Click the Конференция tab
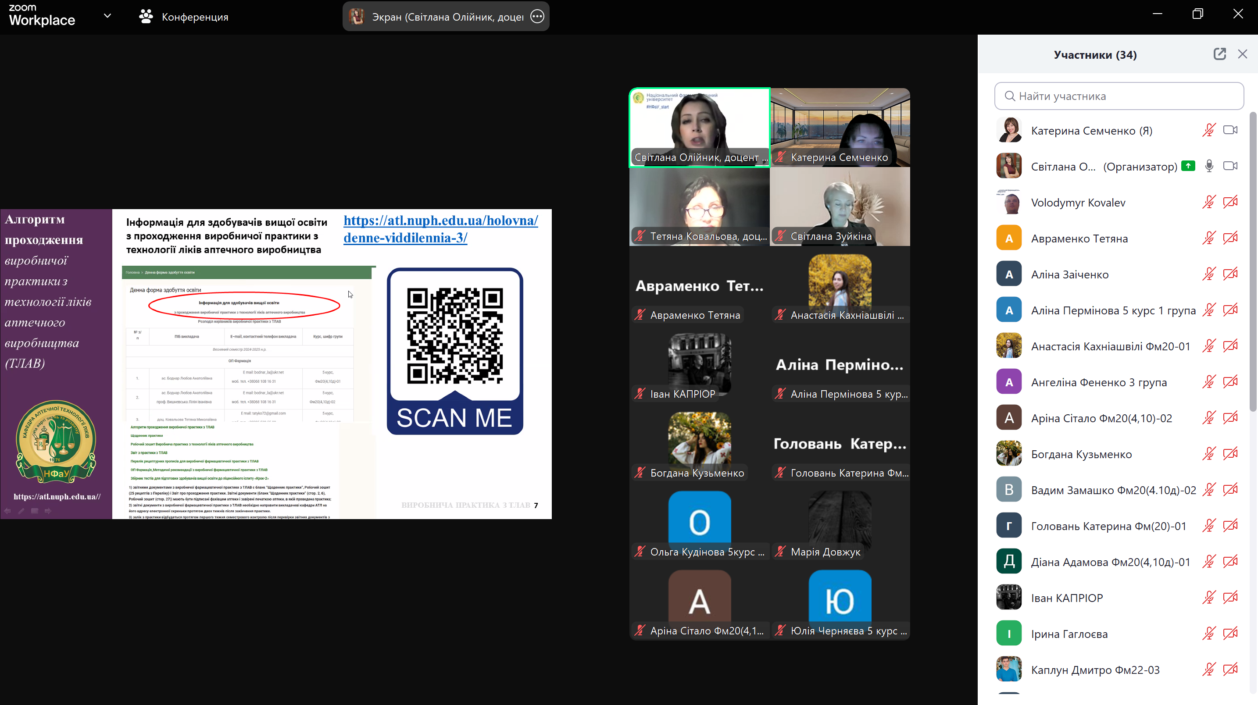The width and height of the screenshot is (1258, 705). coord(184,17)
